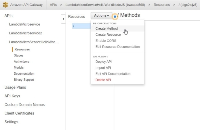Select the red Delete API option
This screenshot has height=130, width=200.
(103, 80)
